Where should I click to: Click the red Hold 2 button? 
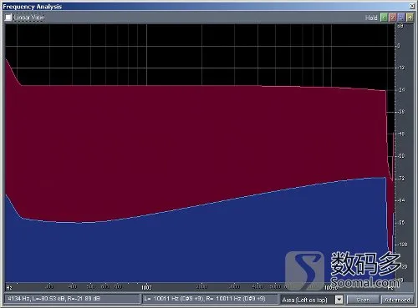[393, 18]
